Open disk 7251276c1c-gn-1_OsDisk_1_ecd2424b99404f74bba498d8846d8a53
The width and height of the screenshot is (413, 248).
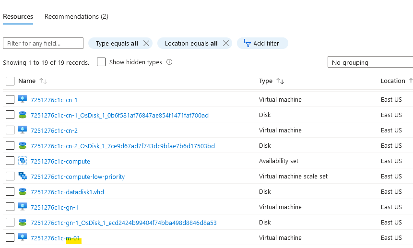pos(124,223)
